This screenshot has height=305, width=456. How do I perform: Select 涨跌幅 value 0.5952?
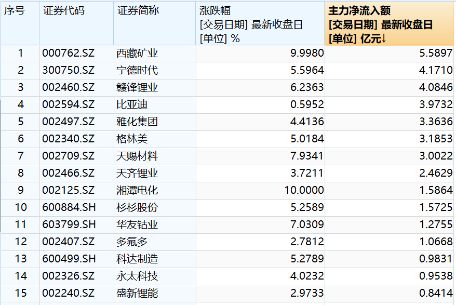tap(307, 105)
